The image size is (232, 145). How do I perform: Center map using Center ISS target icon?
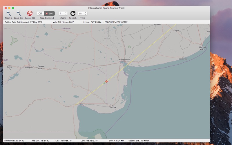[30, 13]
